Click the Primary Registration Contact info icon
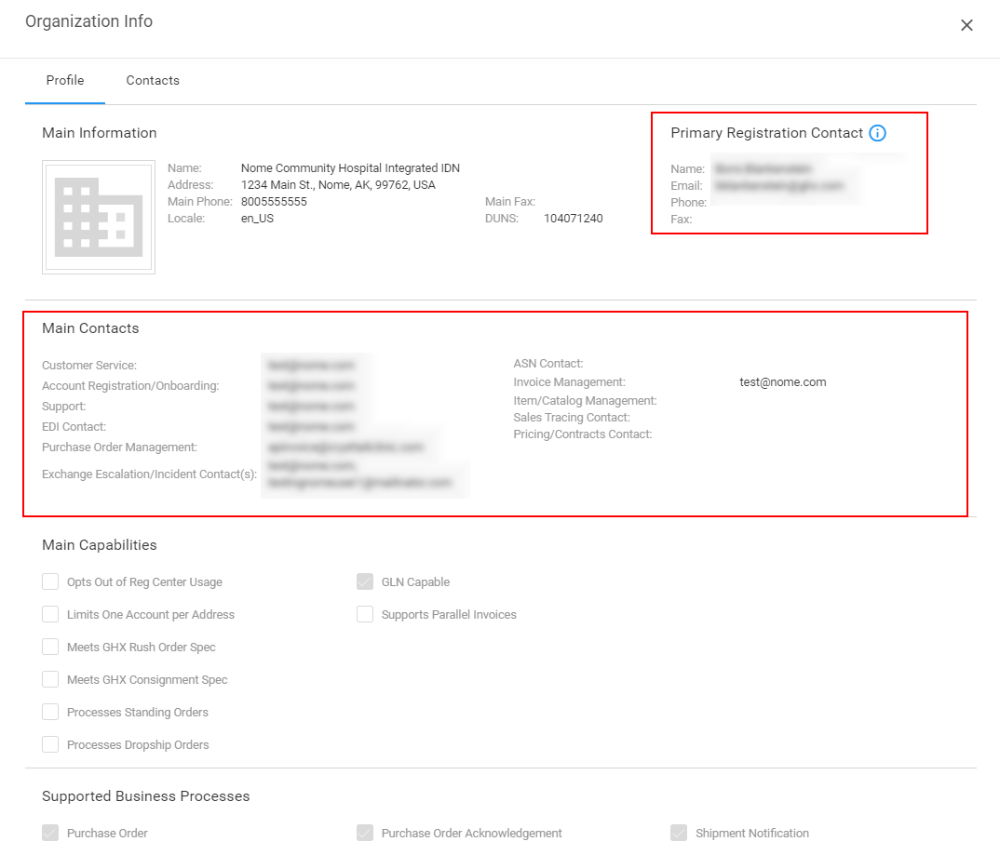This screenshot has height=855, width=1000. (x=877, y=133)
